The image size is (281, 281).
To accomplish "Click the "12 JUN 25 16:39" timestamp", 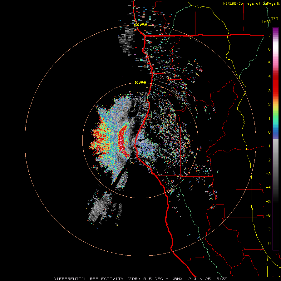I will (x=206, y=279).
